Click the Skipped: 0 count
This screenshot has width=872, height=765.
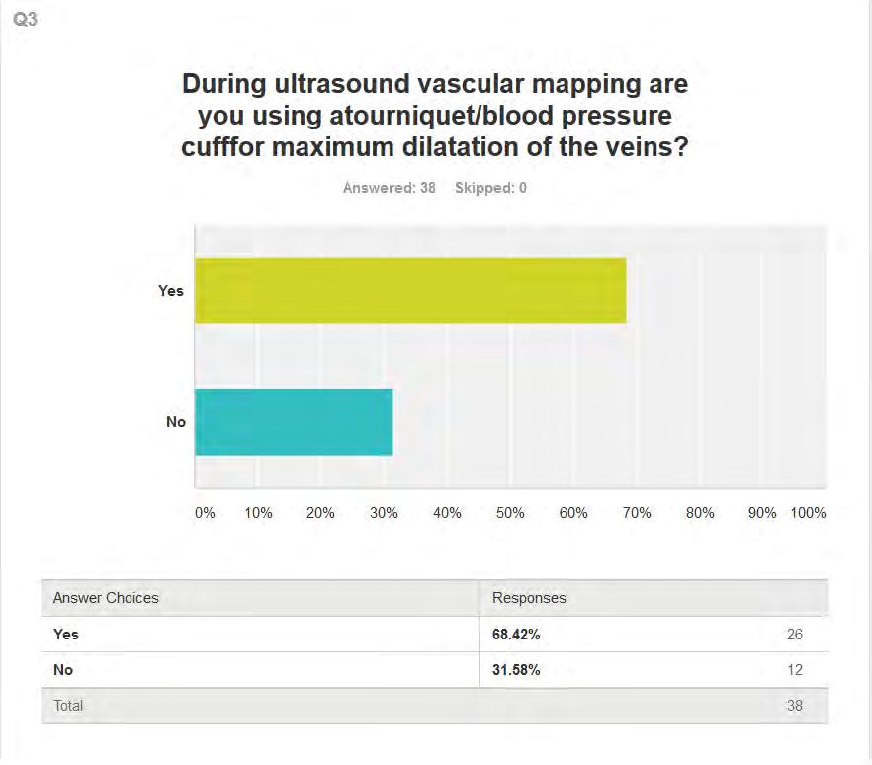pos(490,188)
